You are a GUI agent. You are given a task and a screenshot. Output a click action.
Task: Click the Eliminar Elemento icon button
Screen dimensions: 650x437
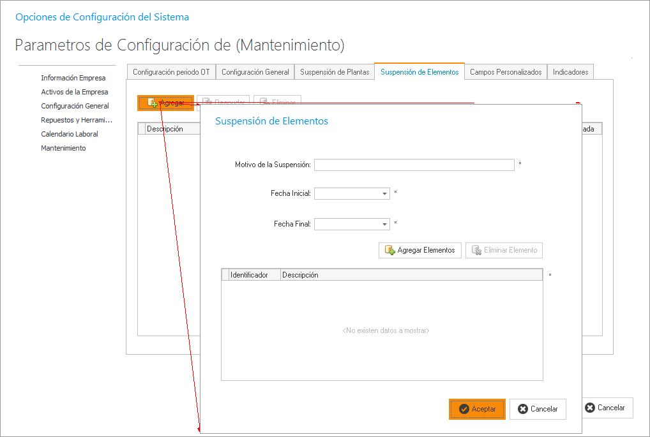click(x=504, y=250)
